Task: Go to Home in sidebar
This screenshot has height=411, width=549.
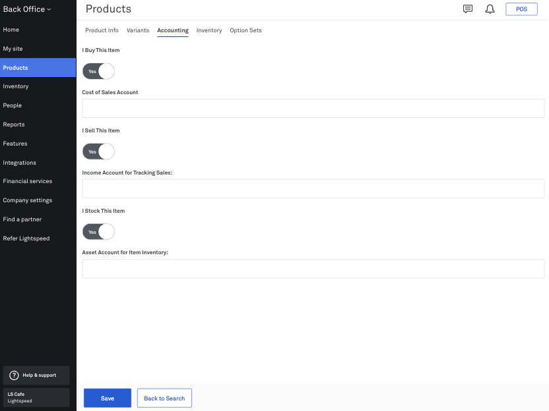Action: pos(38,30)
